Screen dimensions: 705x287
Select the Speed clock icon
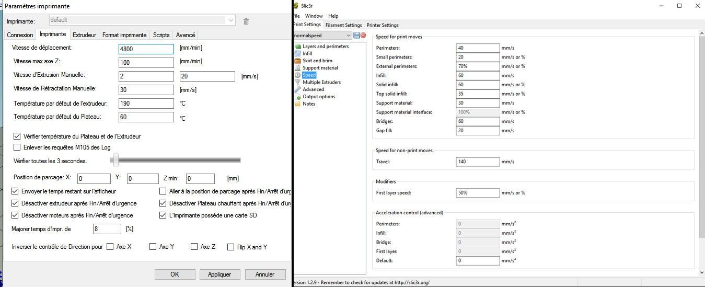coord(298,75)
